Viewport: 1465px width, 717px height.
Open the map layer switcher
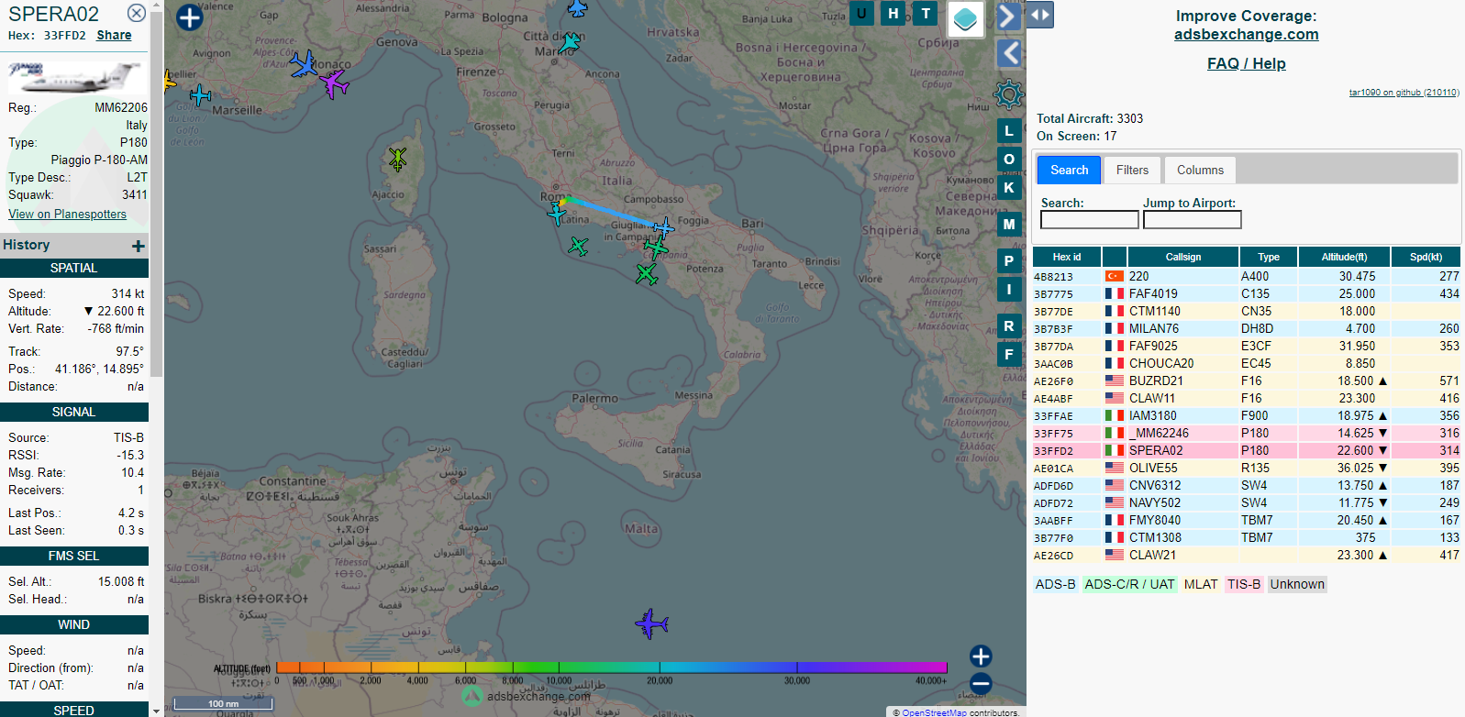click(965, 19)
